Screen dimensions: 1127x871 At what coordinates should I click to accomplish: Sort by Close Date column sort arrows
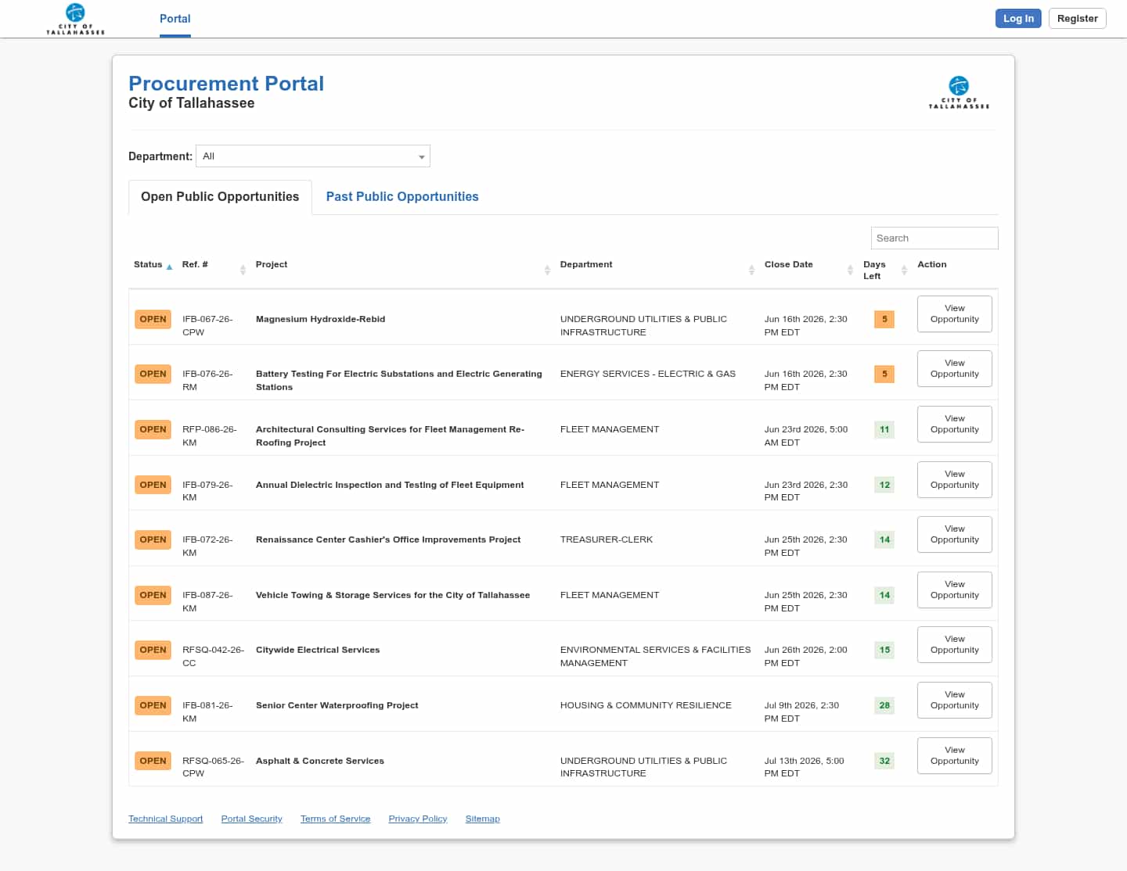coord(850,270)
